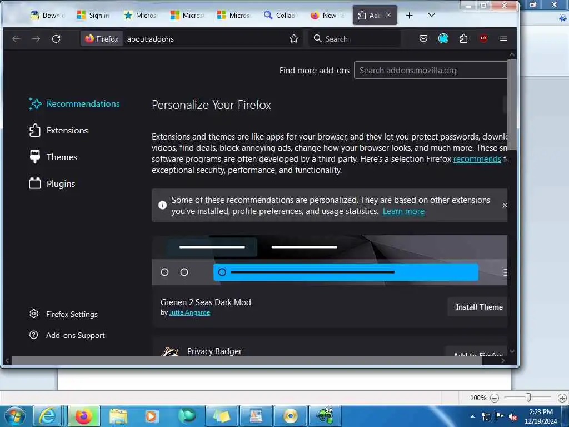Dismiss the personalized recommendations notice
The image size is (569, 427).
click(x=505, y=205)
